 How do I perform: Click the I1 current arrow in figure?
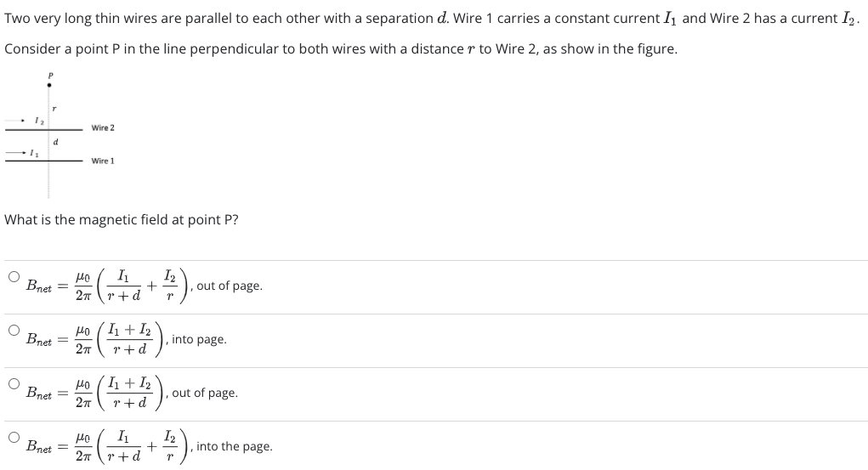(x=15, y=152)
